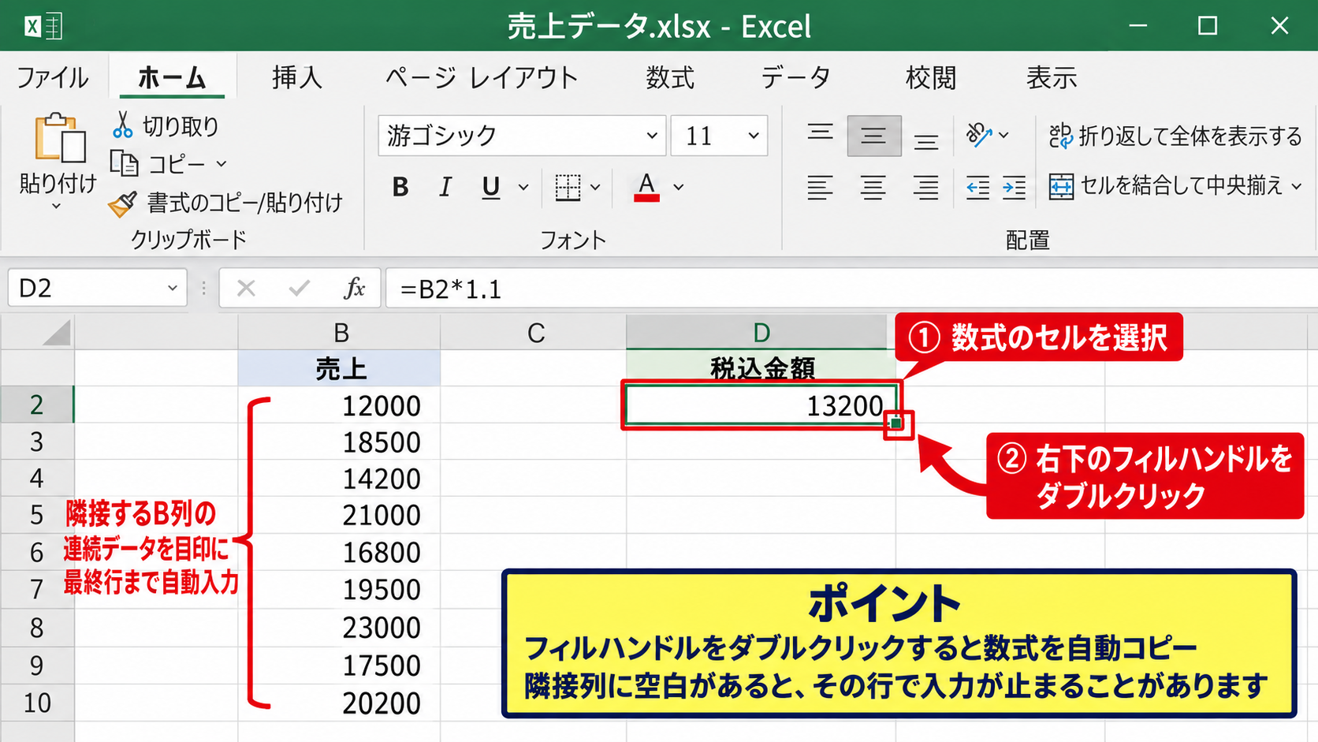Select row 5 header

[x=37, y=515]
